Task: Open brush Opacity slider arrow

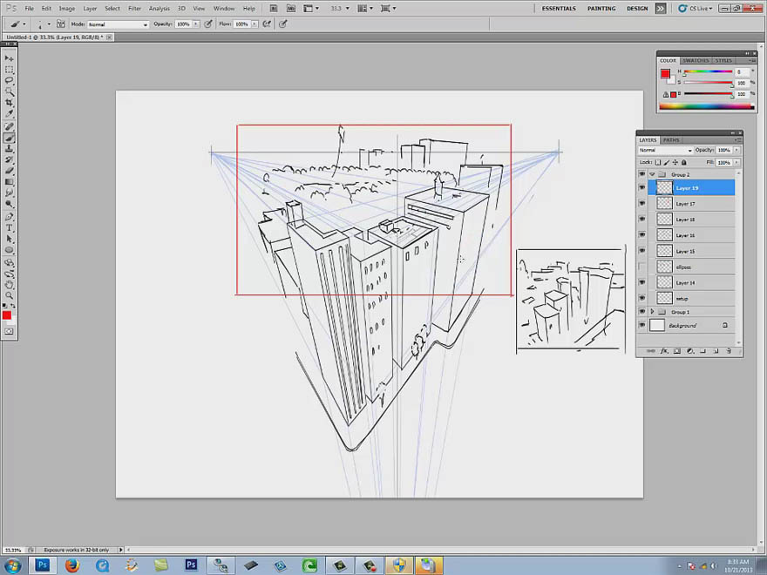Action: (x=196, y=24)
